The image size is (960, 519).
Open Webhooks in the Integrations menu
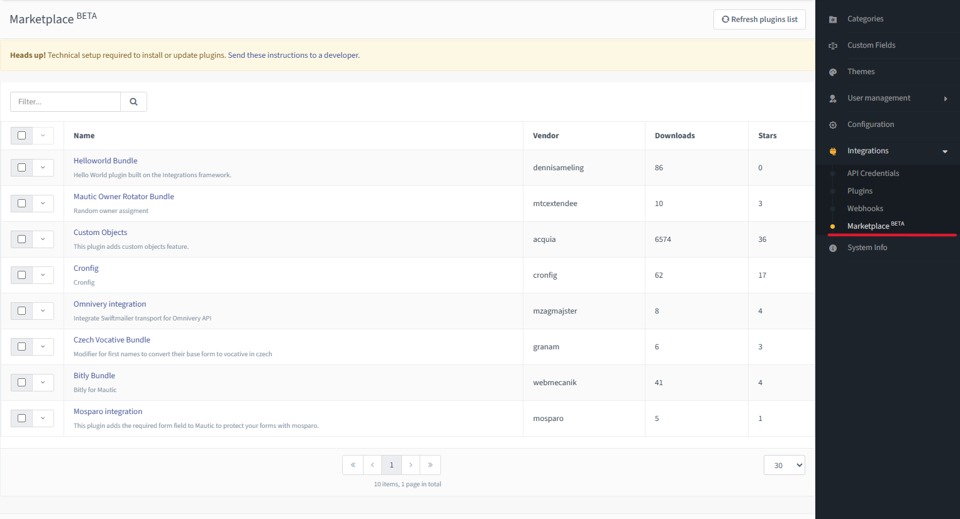[x=865, y=209]
